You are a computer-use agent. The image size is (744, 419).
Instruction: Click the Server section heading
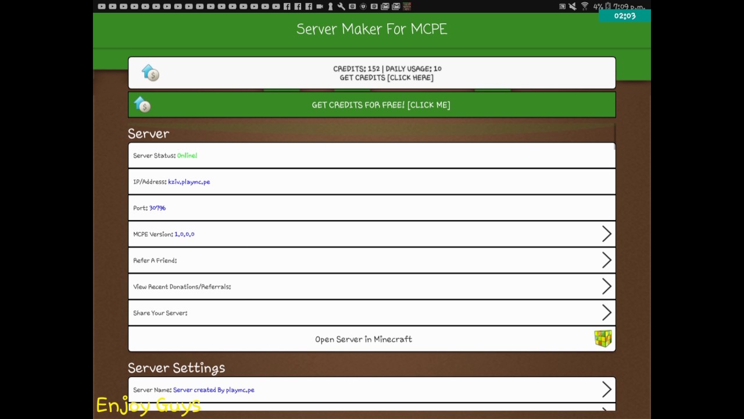tap(149, 133)
